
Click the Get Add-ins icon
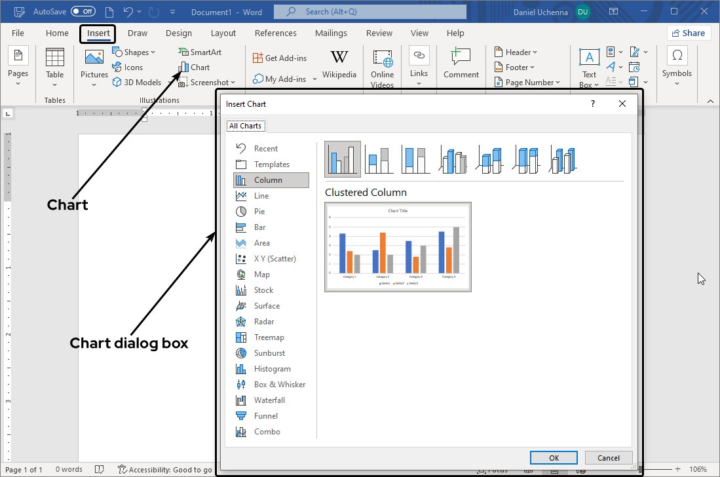(258, 58)
